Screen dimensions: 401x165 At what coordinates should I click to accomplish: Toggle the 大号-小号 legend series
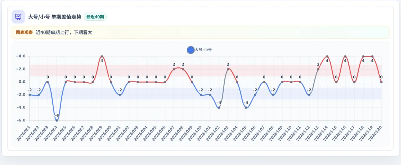[x=199, y=50]
